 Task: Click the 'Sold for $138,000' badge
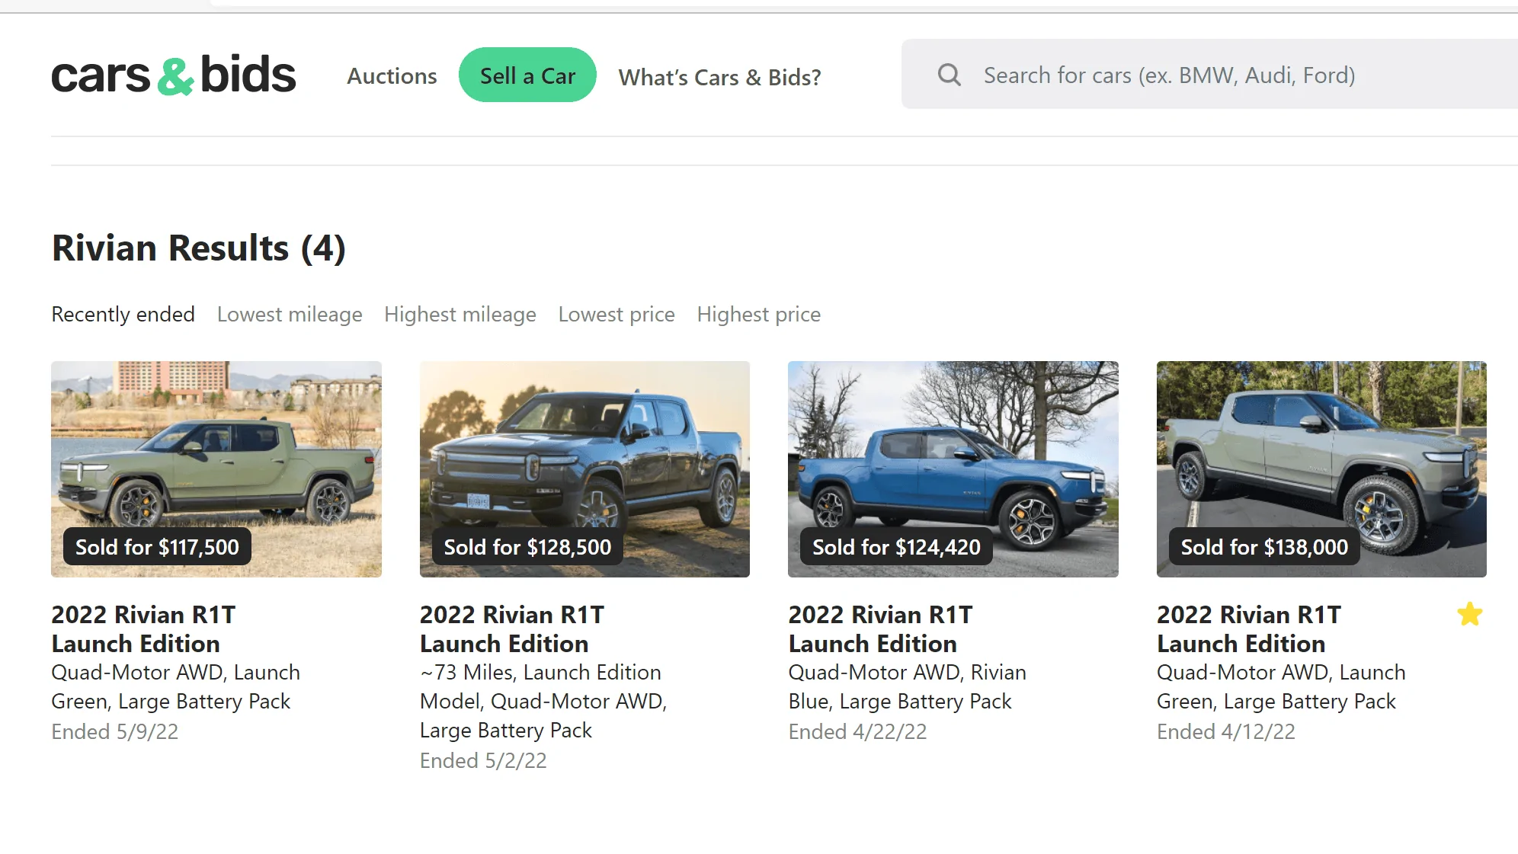[1264, 546]
